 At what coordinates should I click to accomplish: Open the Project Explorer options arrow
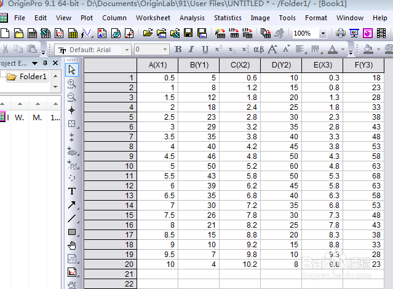35,63
